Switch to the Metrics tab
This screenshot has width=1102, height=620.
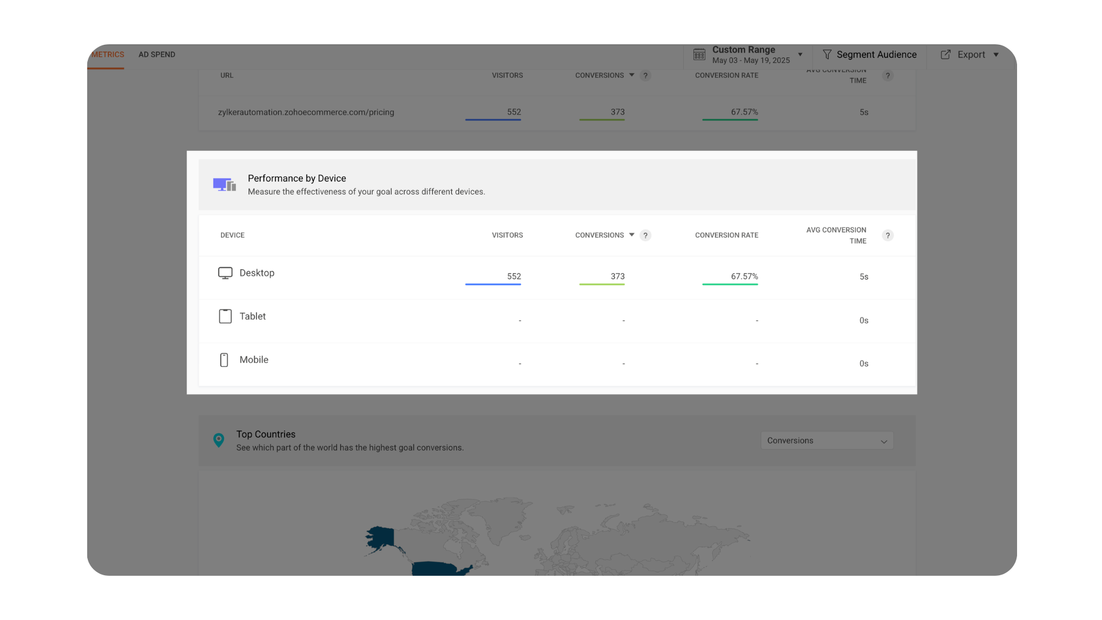tap(107, 55)
